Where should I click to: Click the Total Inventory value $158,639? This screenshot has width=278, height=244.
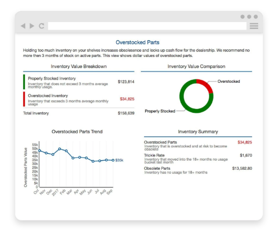pyautogui.click(x=126, y=113)
